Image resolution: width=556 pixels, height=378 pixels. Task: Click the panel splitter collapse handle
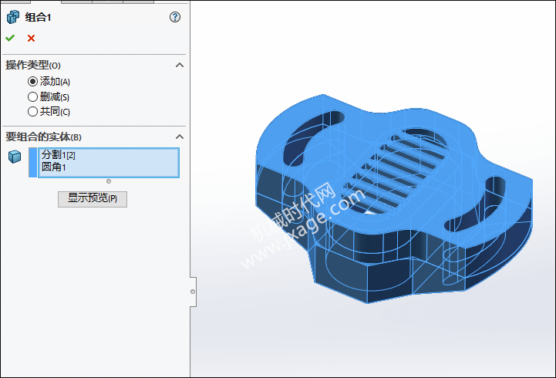pos(193,292)
